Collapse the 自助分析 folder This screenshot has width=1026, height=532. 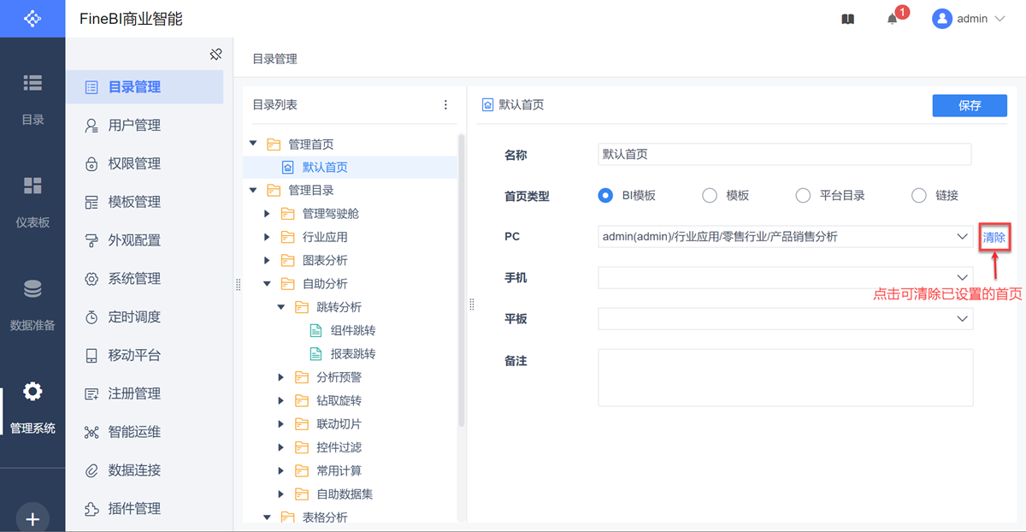[267, 284]
